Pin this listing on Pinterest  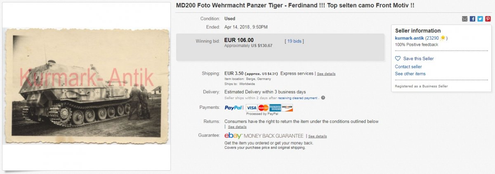click(488, 19)
